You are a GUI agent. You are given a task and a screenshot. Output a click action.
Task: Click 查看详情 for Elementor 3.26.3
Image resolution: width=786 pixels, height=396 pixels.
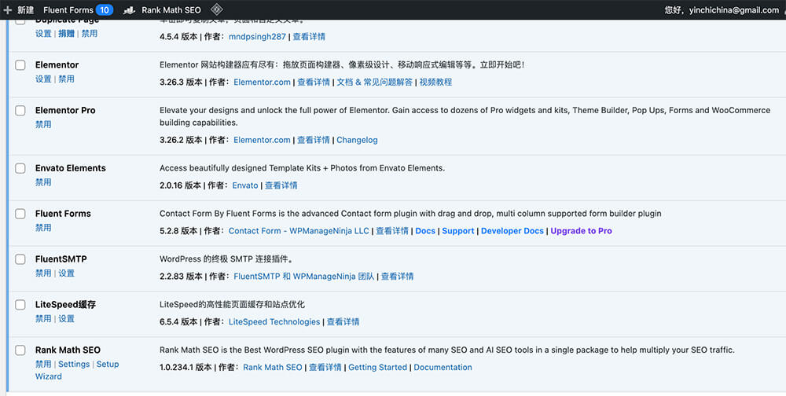pos(314,82)
